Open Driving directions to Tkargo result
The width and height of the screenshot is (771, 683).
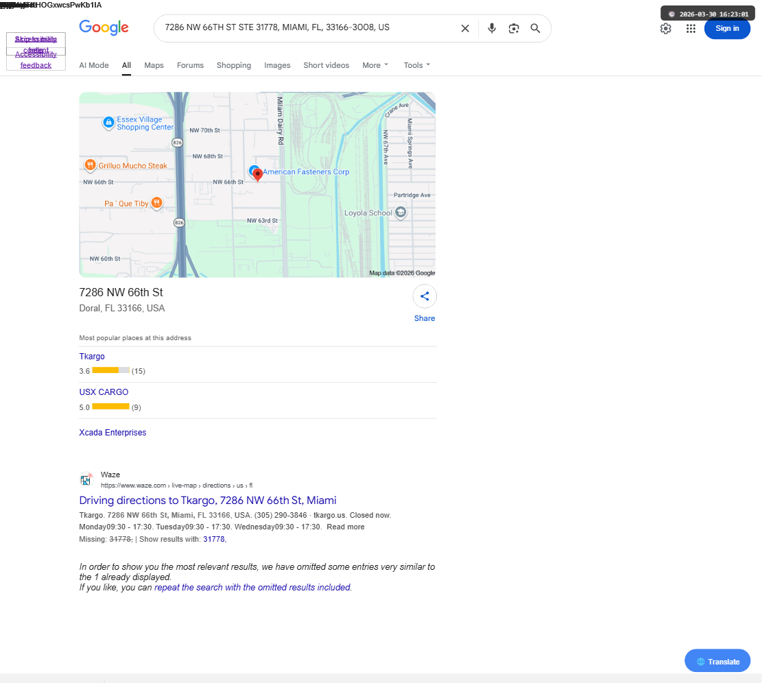tap(208, 501)
